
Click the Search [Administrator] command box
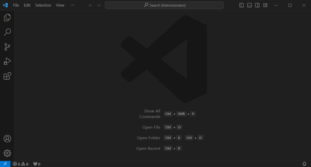164,5
